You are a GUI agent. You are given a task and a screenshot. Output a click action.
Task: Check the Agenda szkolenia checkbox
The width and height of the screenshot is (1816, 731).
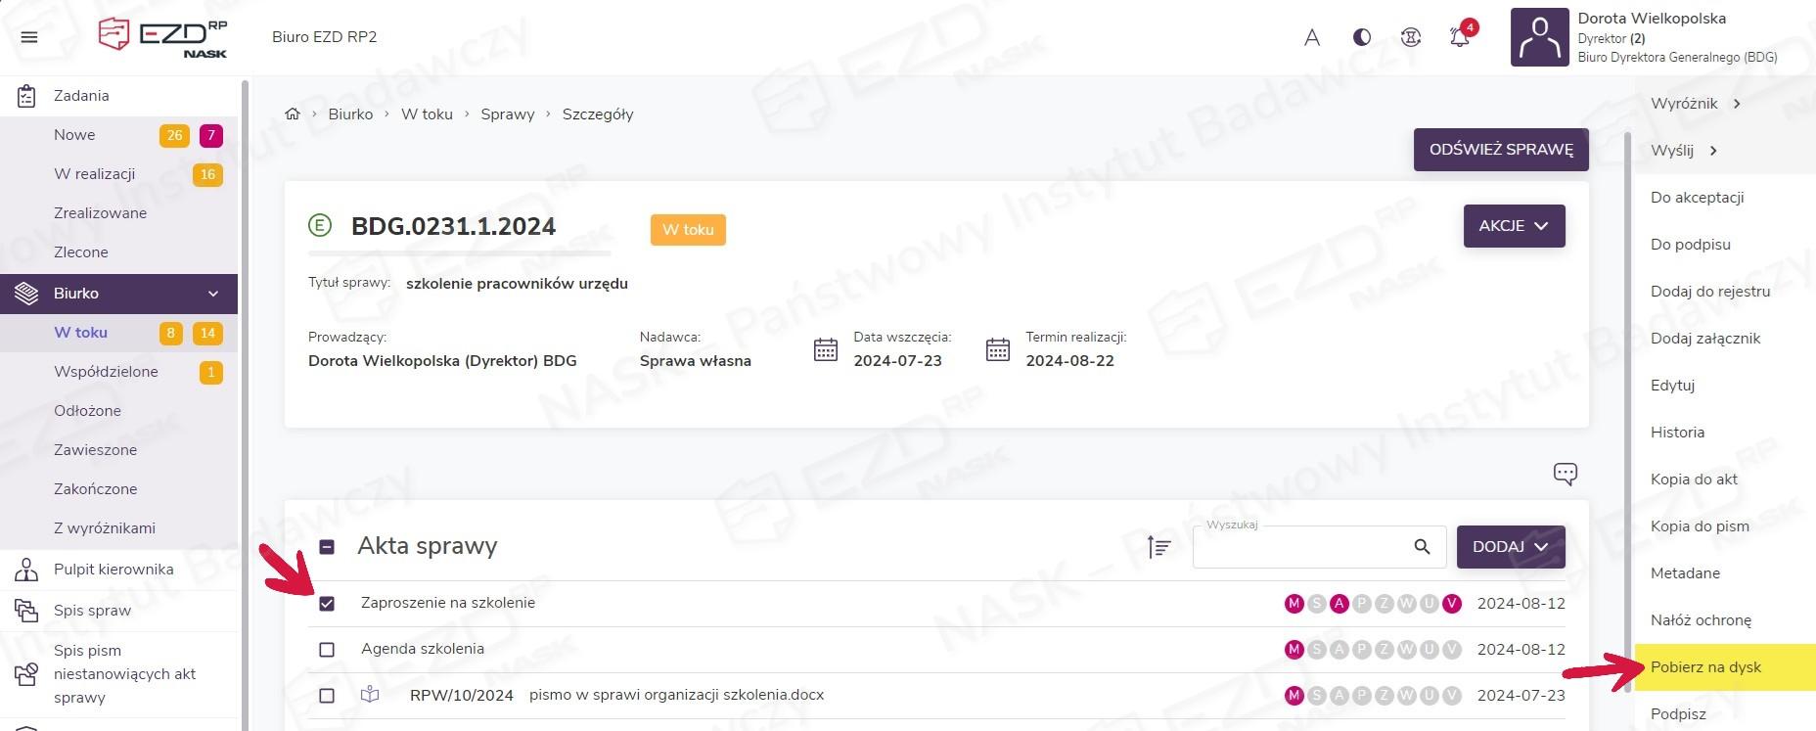click(x=327, y=650)
